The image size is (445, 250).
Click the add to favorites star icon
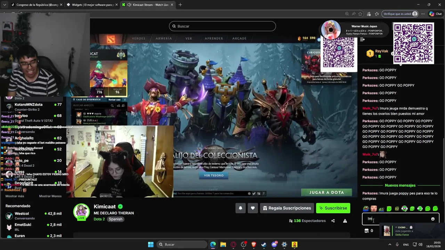[360, 14]
